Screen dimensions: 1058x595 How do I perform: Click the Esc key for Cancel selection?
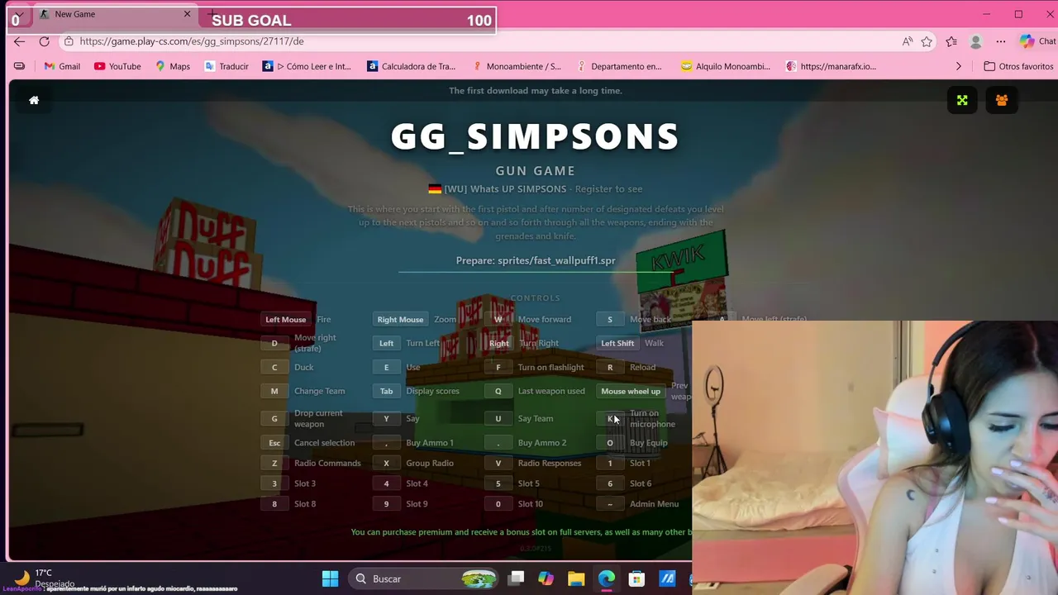(x=274, y=443)
